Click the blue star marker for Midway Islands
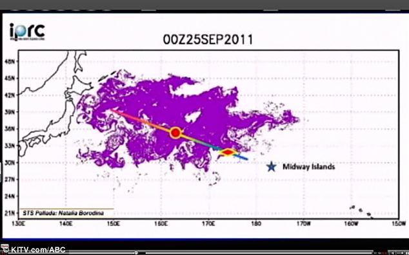 pos(272,167)
